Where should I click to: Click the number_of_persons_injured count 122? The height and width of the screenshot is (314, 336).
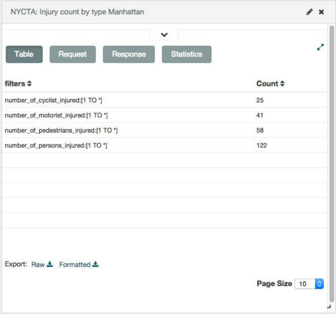pos(262,145)
